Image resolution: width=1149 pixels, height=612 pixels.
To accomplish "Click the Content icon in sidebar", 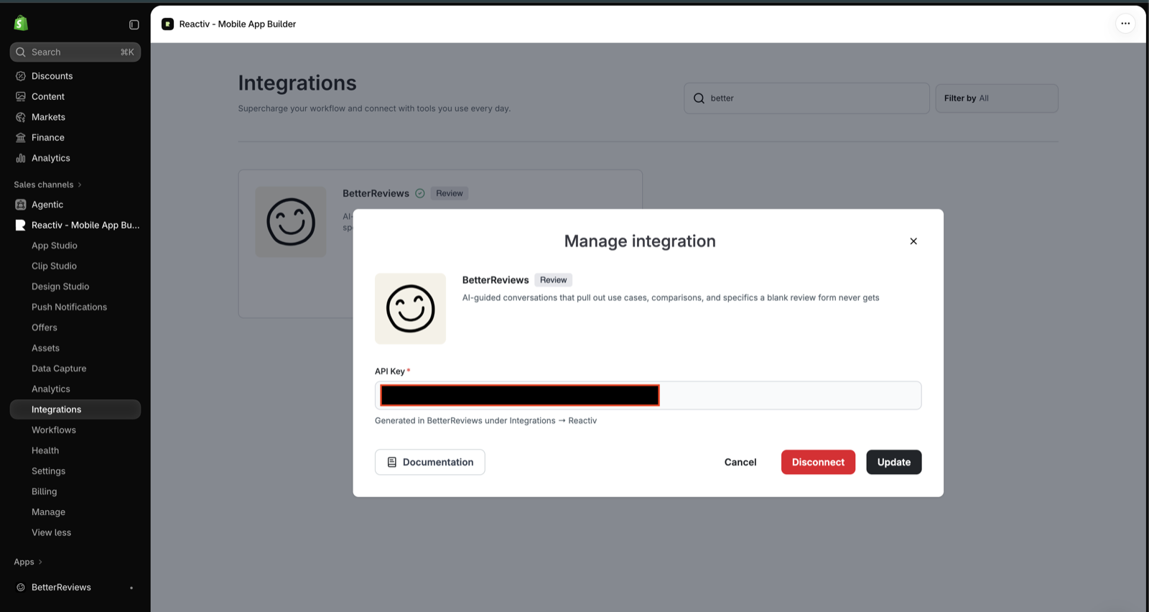I will tap(21, 96).
